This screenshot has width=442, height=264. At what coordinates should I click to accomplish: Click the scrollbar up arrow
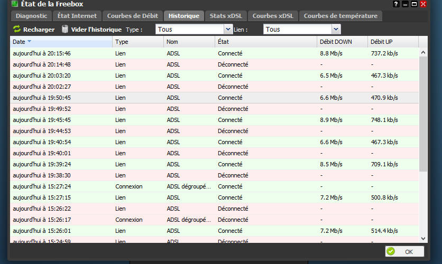[423, 52]
